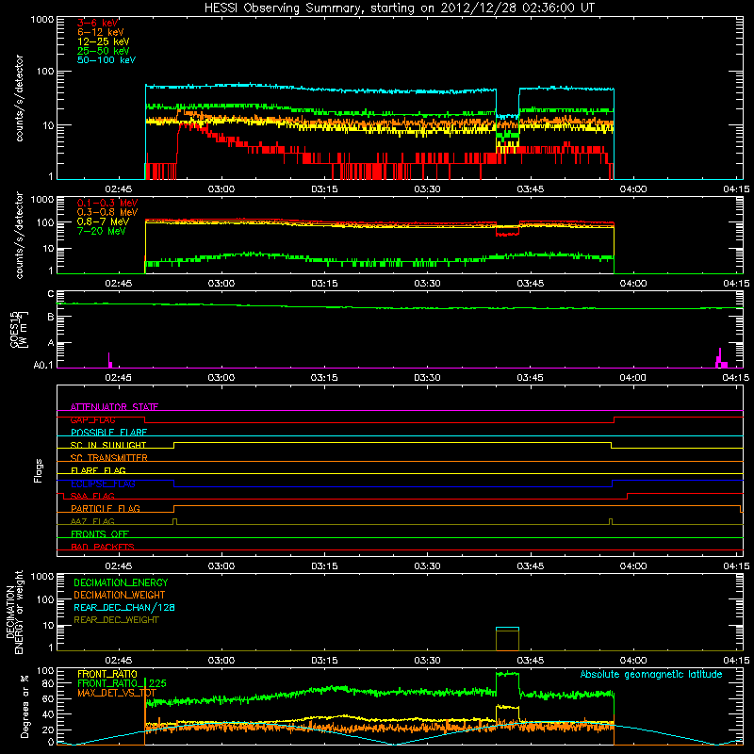Screen dimensions: 754x754
Task: Select the '3-6 keV' legend label
Action: tap(98, 23)
